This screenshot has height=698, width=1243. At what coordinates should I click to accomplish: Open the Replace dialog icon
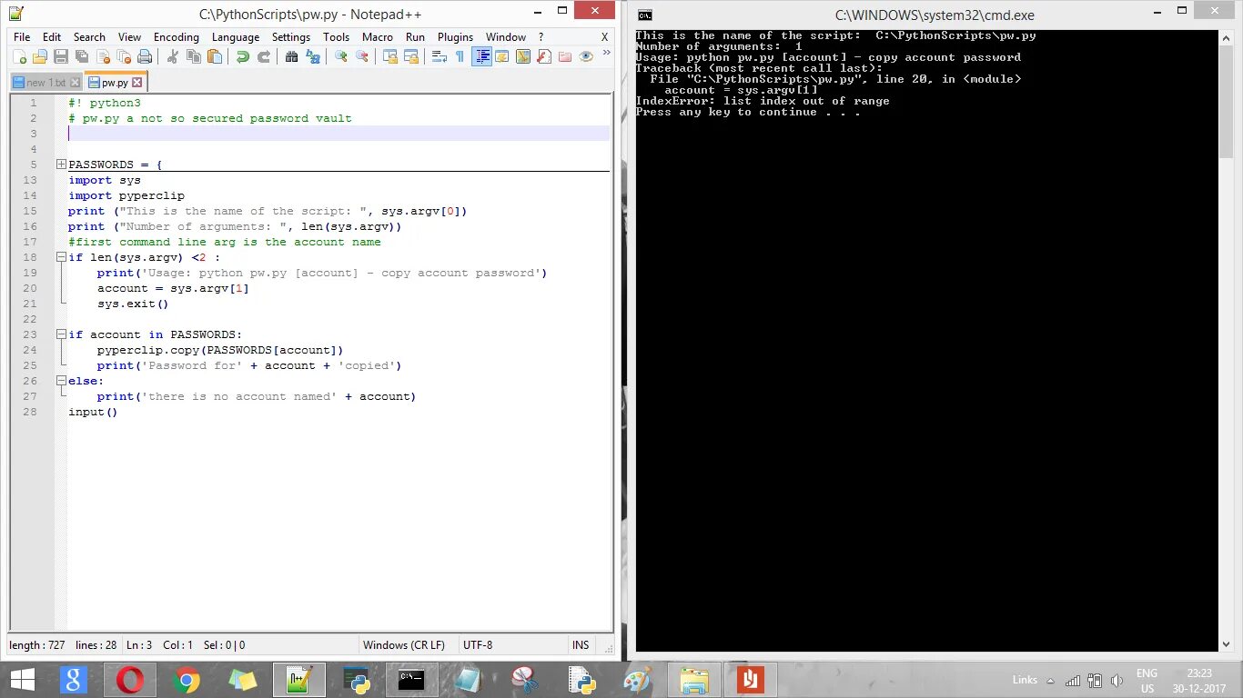point(313,56)
